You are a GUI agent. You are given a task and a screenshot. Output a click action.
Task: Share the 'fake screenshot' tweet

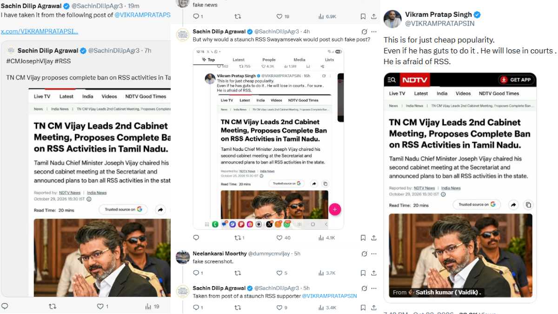click(x=374, y=273)
